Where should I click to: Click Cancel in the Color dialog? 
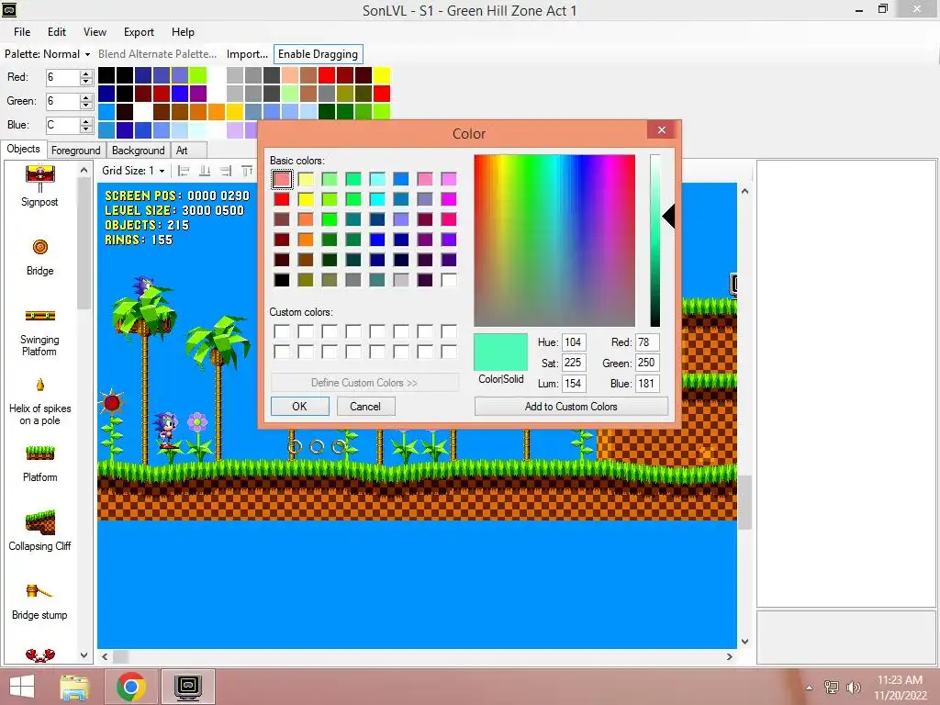[x=365, y=407]
